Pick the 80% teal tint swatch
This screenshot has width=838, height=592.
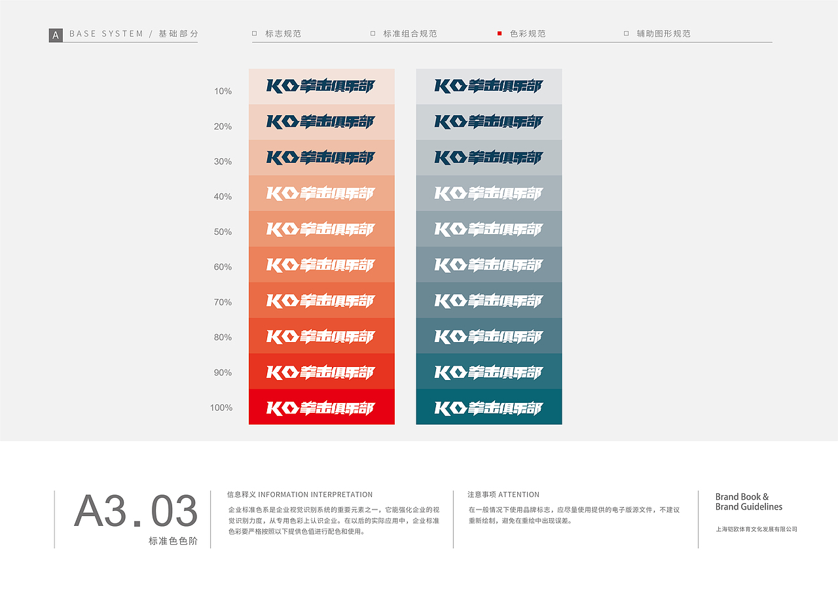(489, 336)
